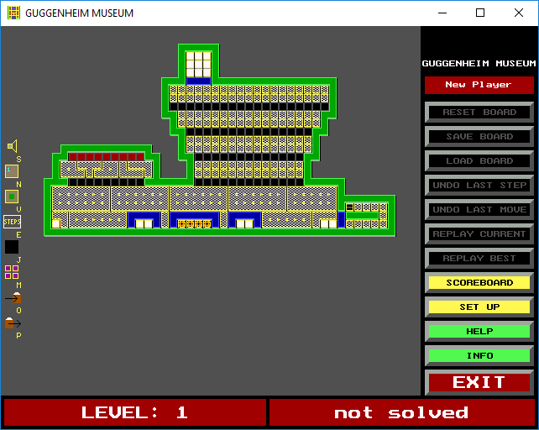
Task: Click the arrow-into-box icon labeled O
Action: (13, 298)
